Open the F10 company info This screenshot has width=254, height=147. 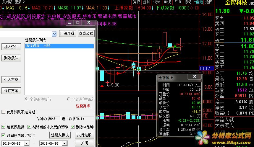pyautogui.click(x=178, y=2)
